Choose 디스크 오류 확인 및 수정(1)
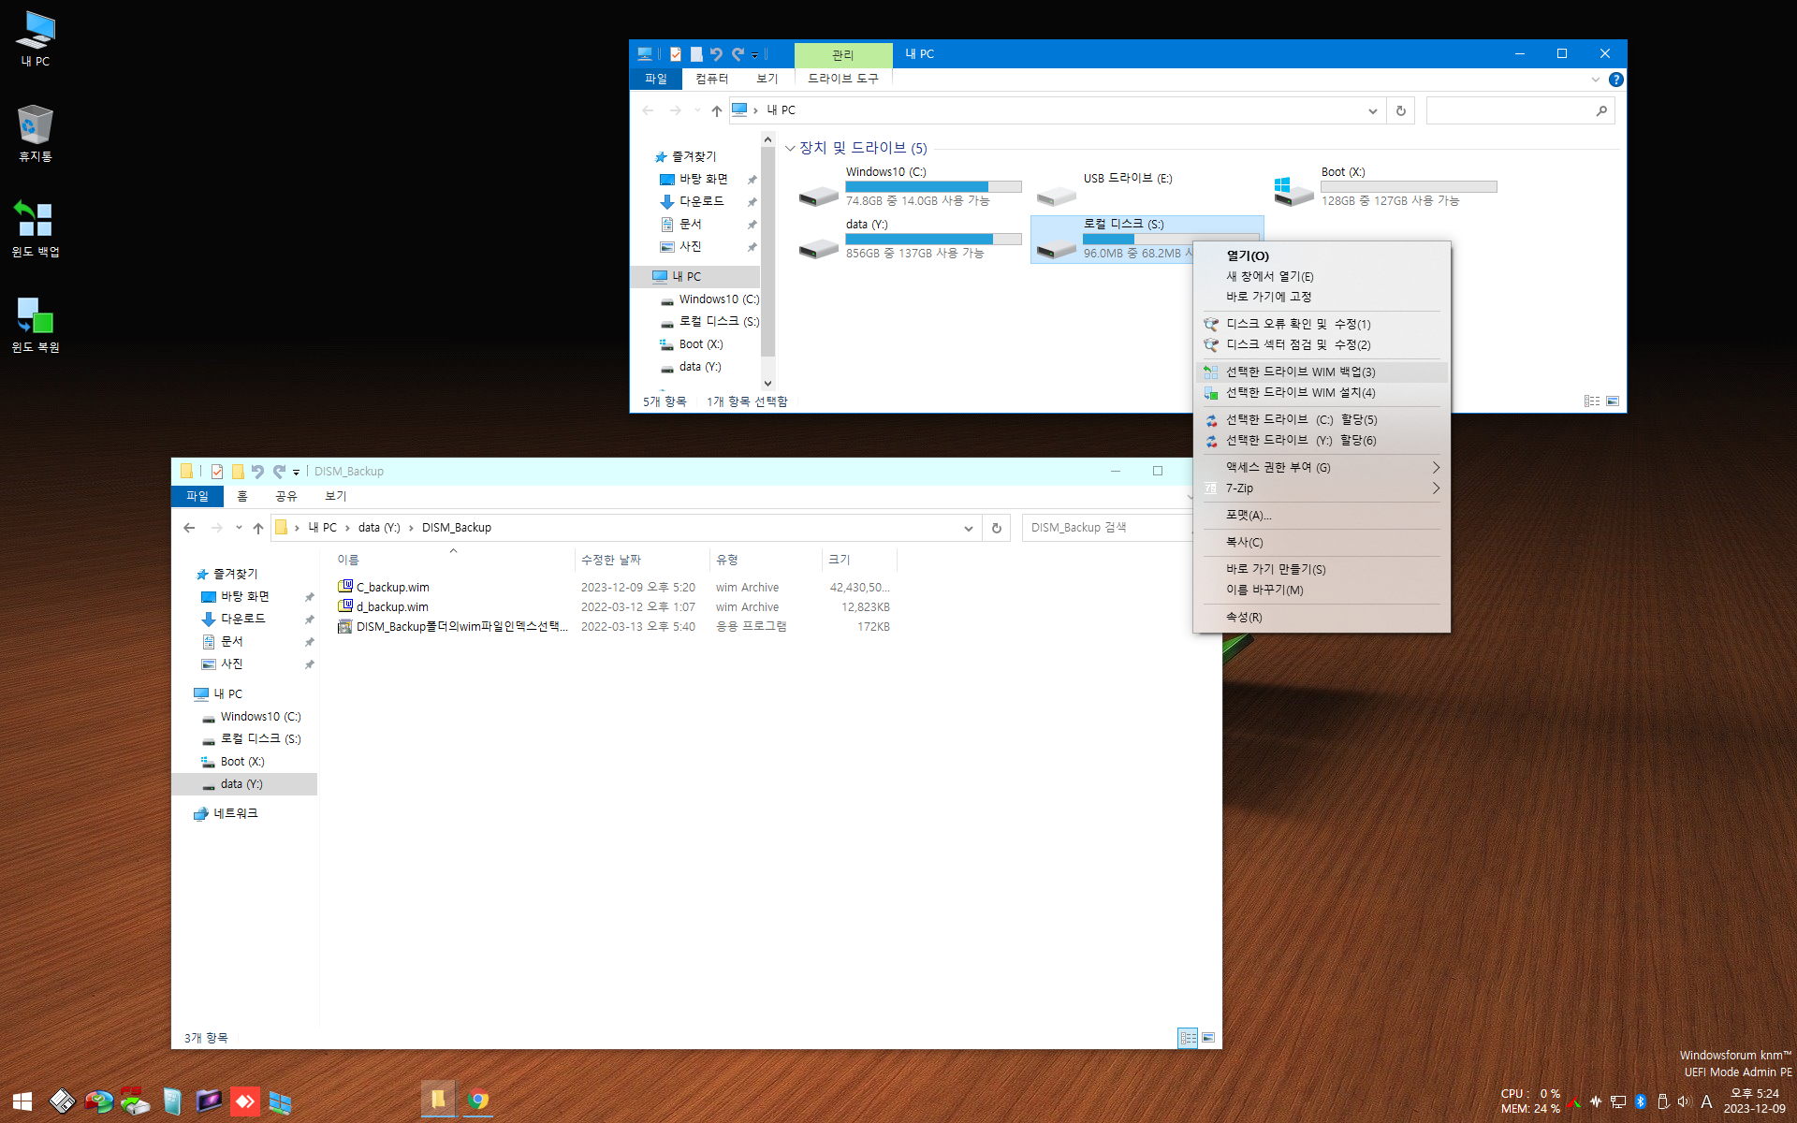Viewport: 1797px width, 1123px height. click(1321, 324)
